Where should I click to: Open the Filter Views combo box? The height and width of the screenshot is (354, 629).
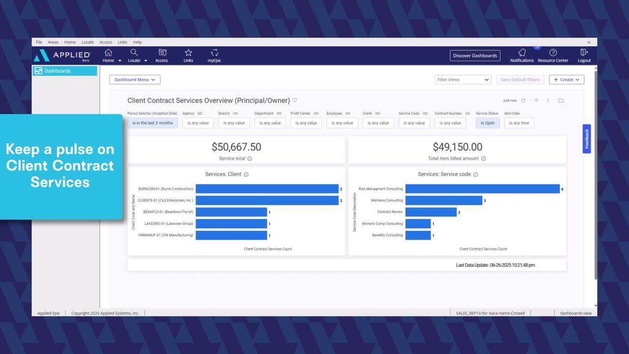click(x=463, y=80)
